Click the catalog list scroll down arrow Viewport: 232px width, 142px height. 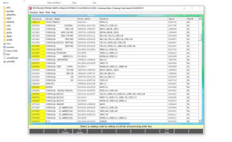200,121
